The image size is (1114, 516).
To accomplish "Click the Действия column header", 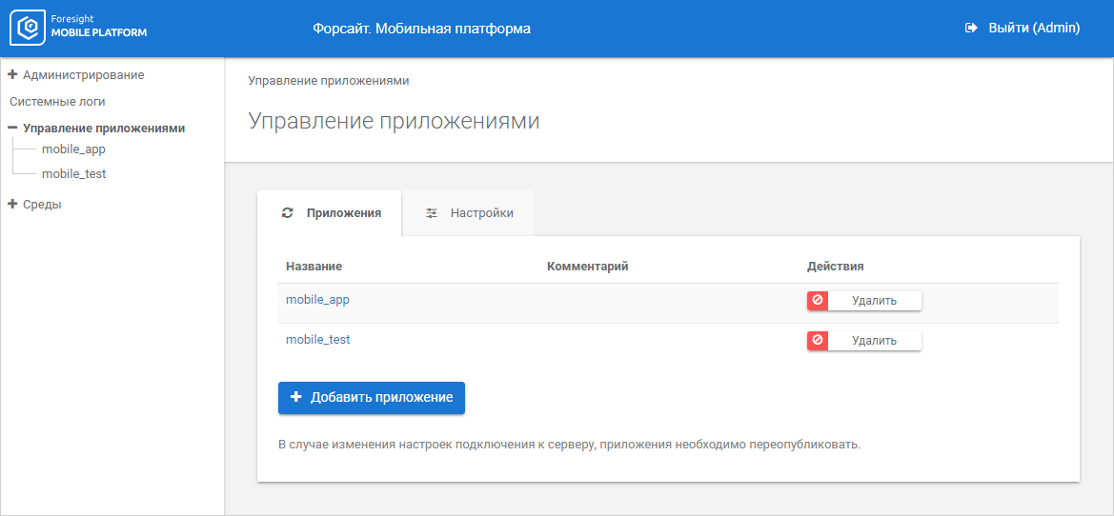I will pos(836,267).
